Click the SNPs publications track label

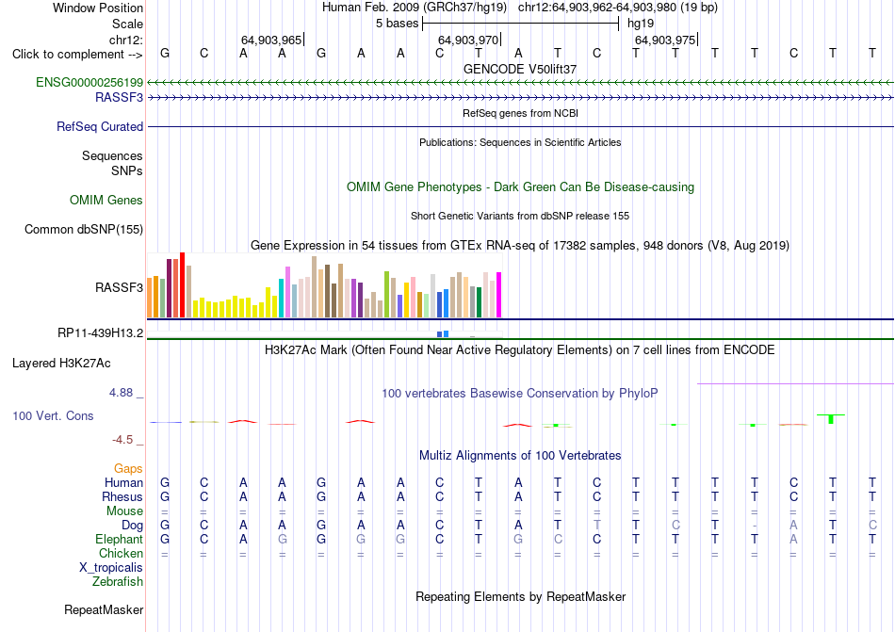pyautogui.click(x=127, y=170)
